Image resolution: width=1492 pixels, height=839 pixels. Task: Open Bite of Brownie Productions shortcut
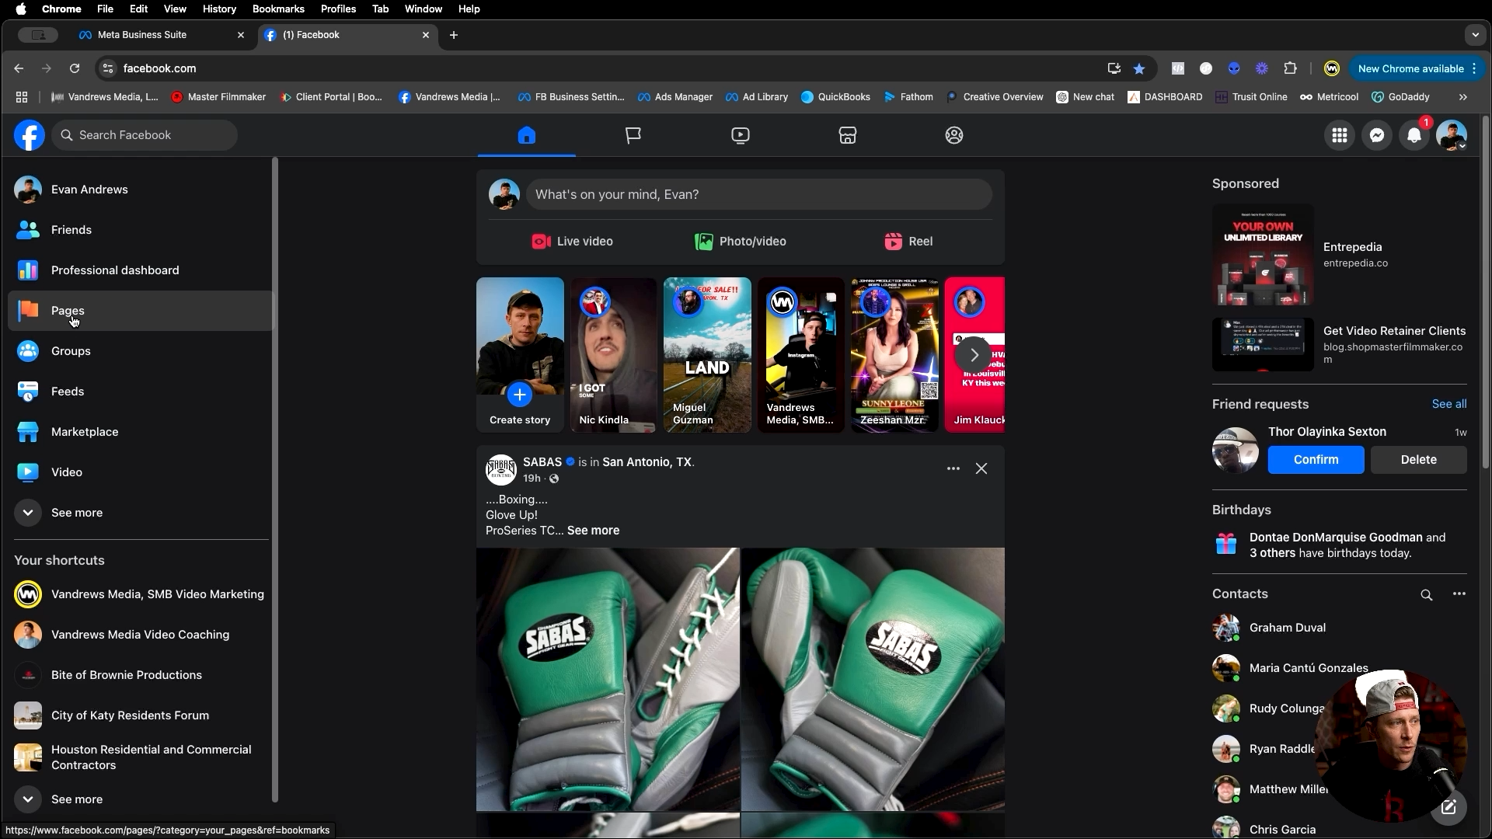(x=140, y=675)
